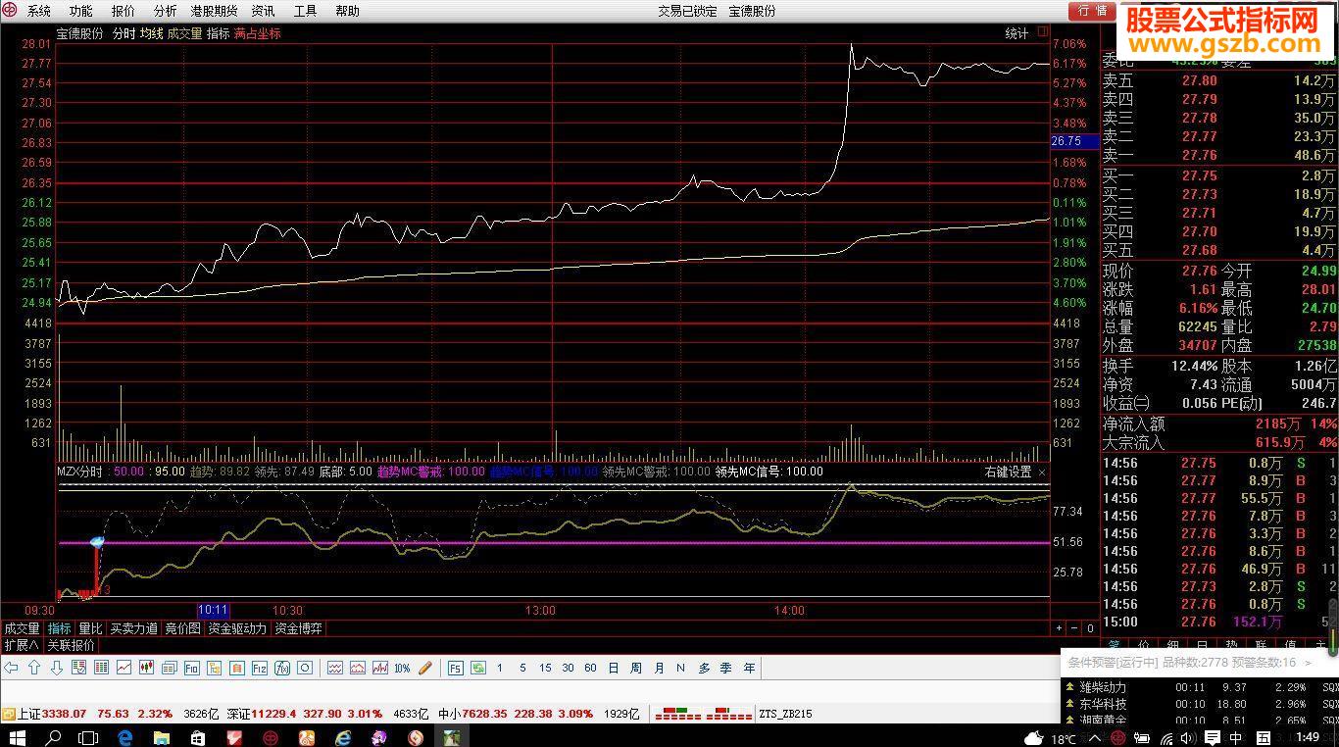Switch to the 量比 tab
Viewport: 1339px width, 747px height.
pyautogui.click(x=90, y=628)
